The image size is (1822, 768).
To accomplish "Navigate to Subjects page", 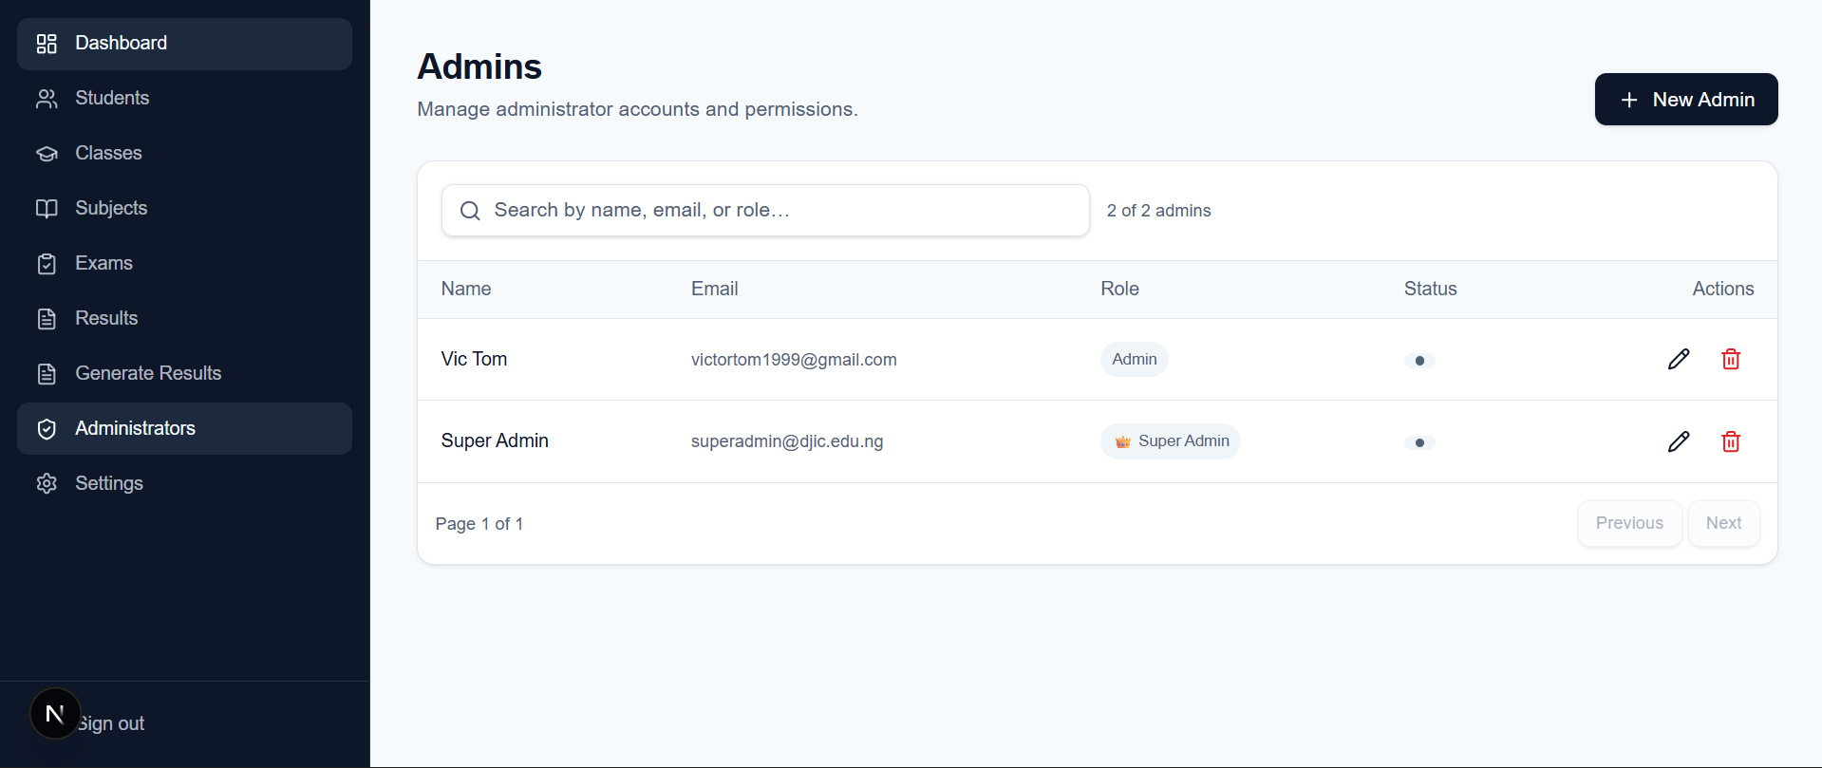I will pyautogui.click(x=184, y=209).
